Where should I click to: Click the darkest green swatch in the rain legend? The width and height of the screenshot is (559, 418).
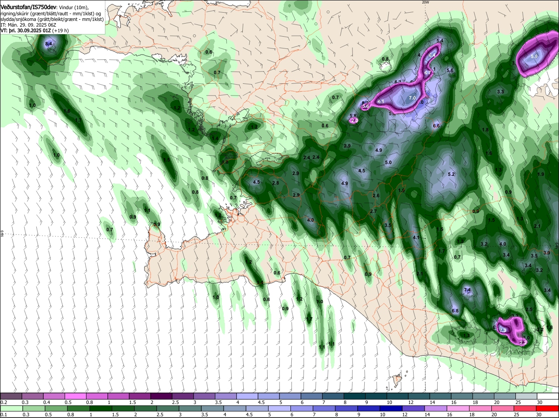point(100,408)
